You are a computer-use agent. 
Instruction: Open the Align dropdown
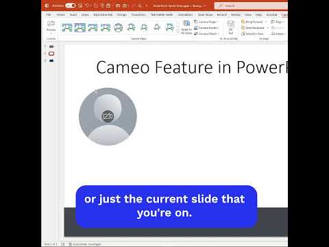pos(278,22)
